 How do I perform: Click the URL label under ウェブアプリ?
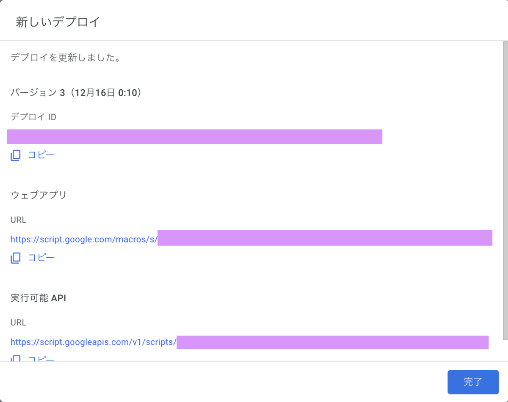18,220
